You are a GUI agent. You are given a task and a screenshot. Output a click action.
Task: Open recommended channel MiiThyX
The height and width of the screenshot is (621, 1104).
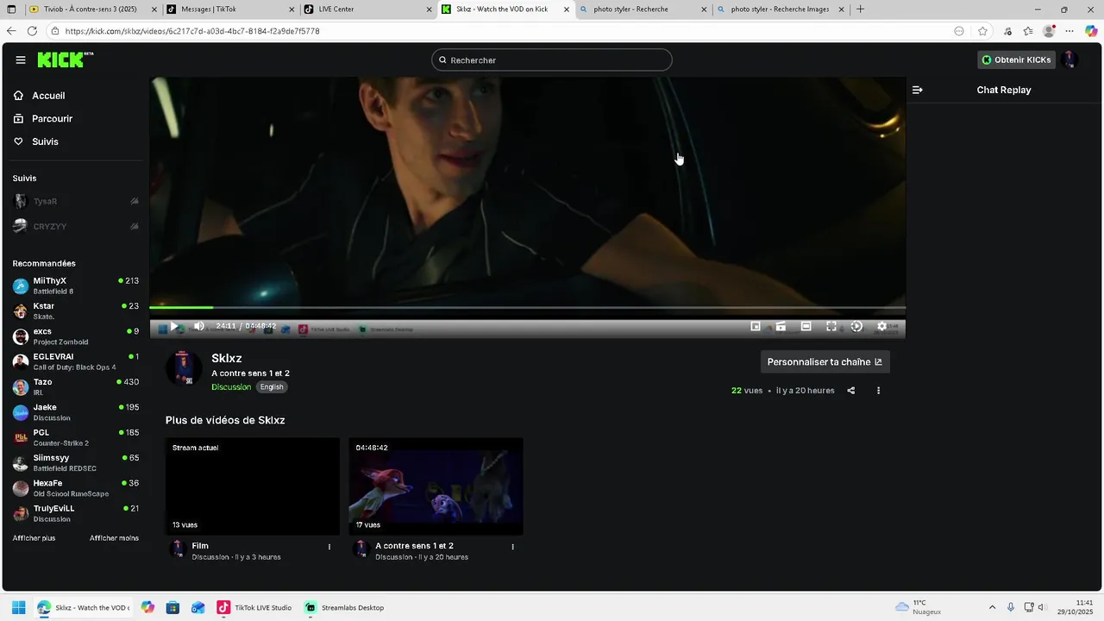tap(76, 285)
